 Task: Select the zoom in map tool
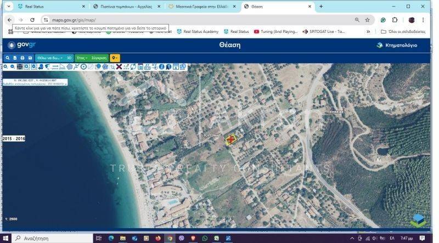(x=5, y=67)
